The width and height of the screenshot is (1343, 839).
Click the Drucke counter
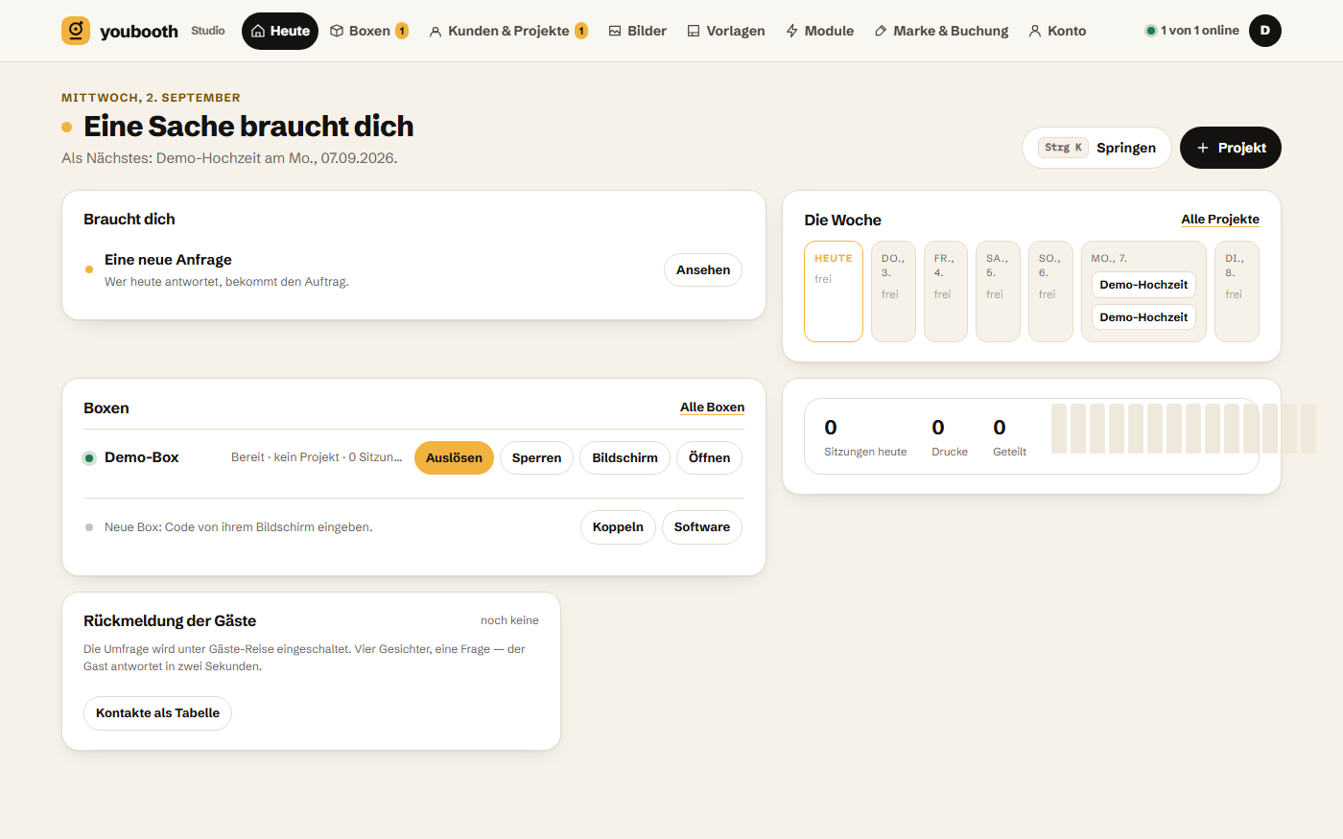point(950,437)
